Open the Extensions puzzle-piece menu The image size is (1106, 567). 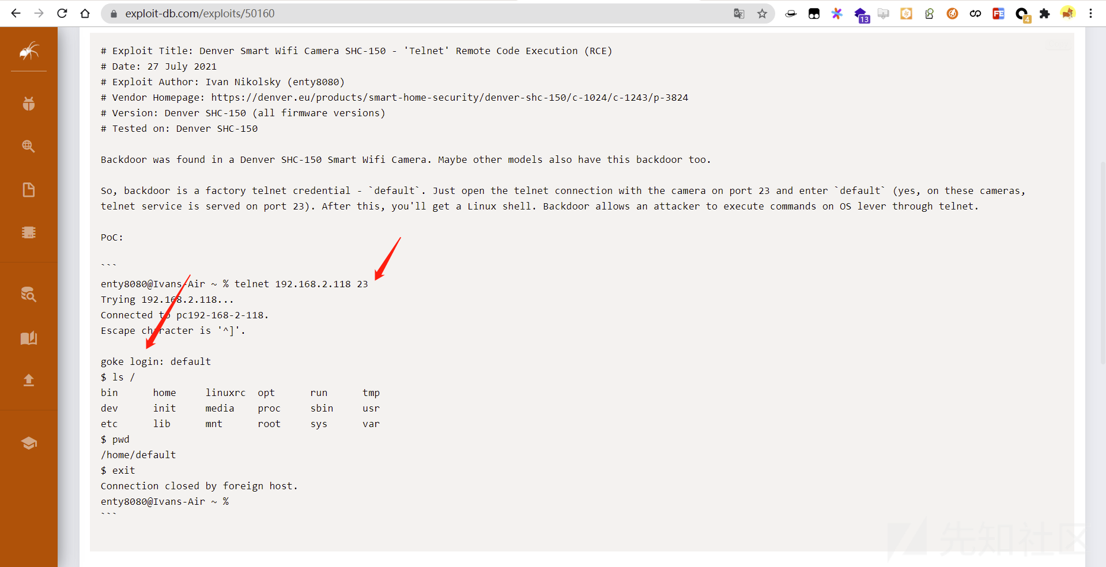pos(1044,13)
